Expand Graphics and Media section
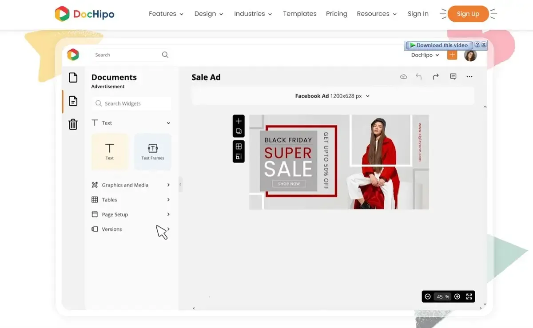The height and width of the screenshot is (328, 533). [131, 185]
